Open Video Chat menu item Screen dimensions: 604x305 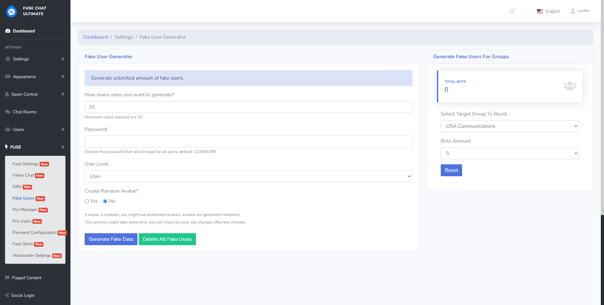click(x=28, y=175)
